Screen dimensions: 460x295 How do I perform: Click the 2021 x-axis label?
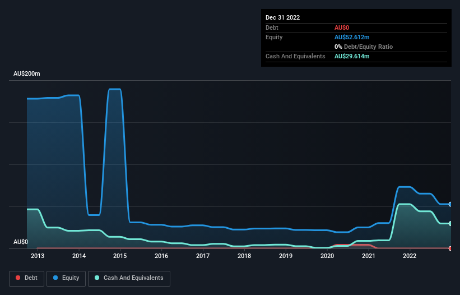(x=369, y=256)
